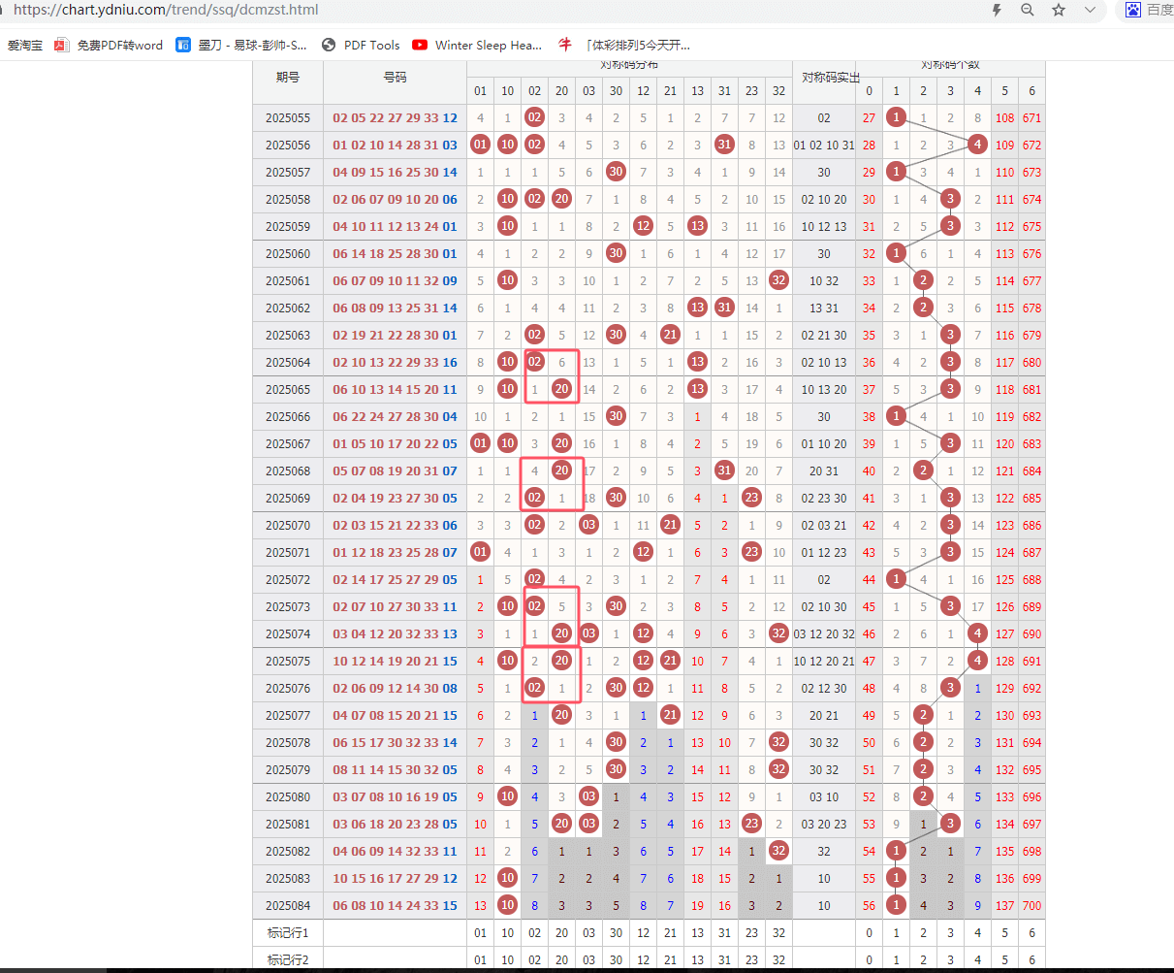Expand the address bar dropdown chevron
Image resolution: width=1174 pixels, height=973 pixels.
click(x=1090, y=10)
